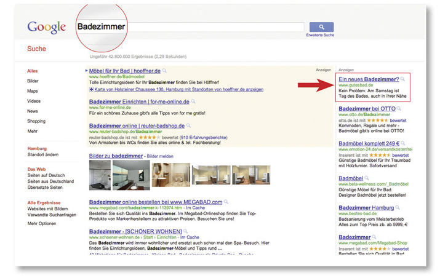The image size is (448, 278).
Task: Open Badezimmer bei OTTO ad
Action: (x=367, y=109)
